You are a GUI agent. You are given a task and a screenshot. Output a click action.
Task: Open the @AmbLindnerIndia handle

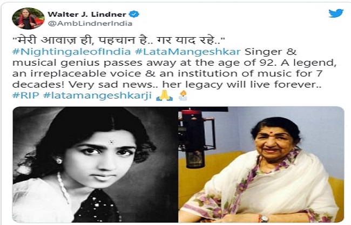tap(90, 24)
